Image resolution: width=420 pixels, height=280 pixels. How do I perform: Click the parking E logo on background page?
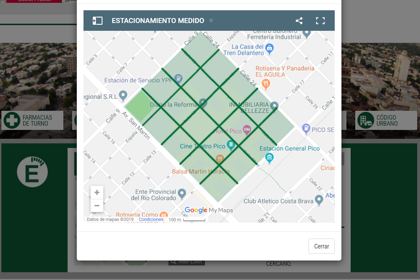coord(33,172)
